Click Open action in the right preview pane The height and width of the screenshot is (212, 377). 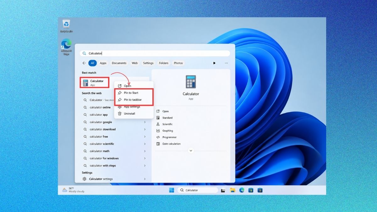click(166, 111)
